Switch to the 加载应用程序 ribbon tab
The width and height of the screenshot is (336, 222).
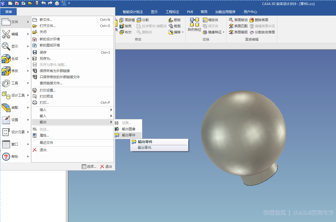tap(225, 12)
